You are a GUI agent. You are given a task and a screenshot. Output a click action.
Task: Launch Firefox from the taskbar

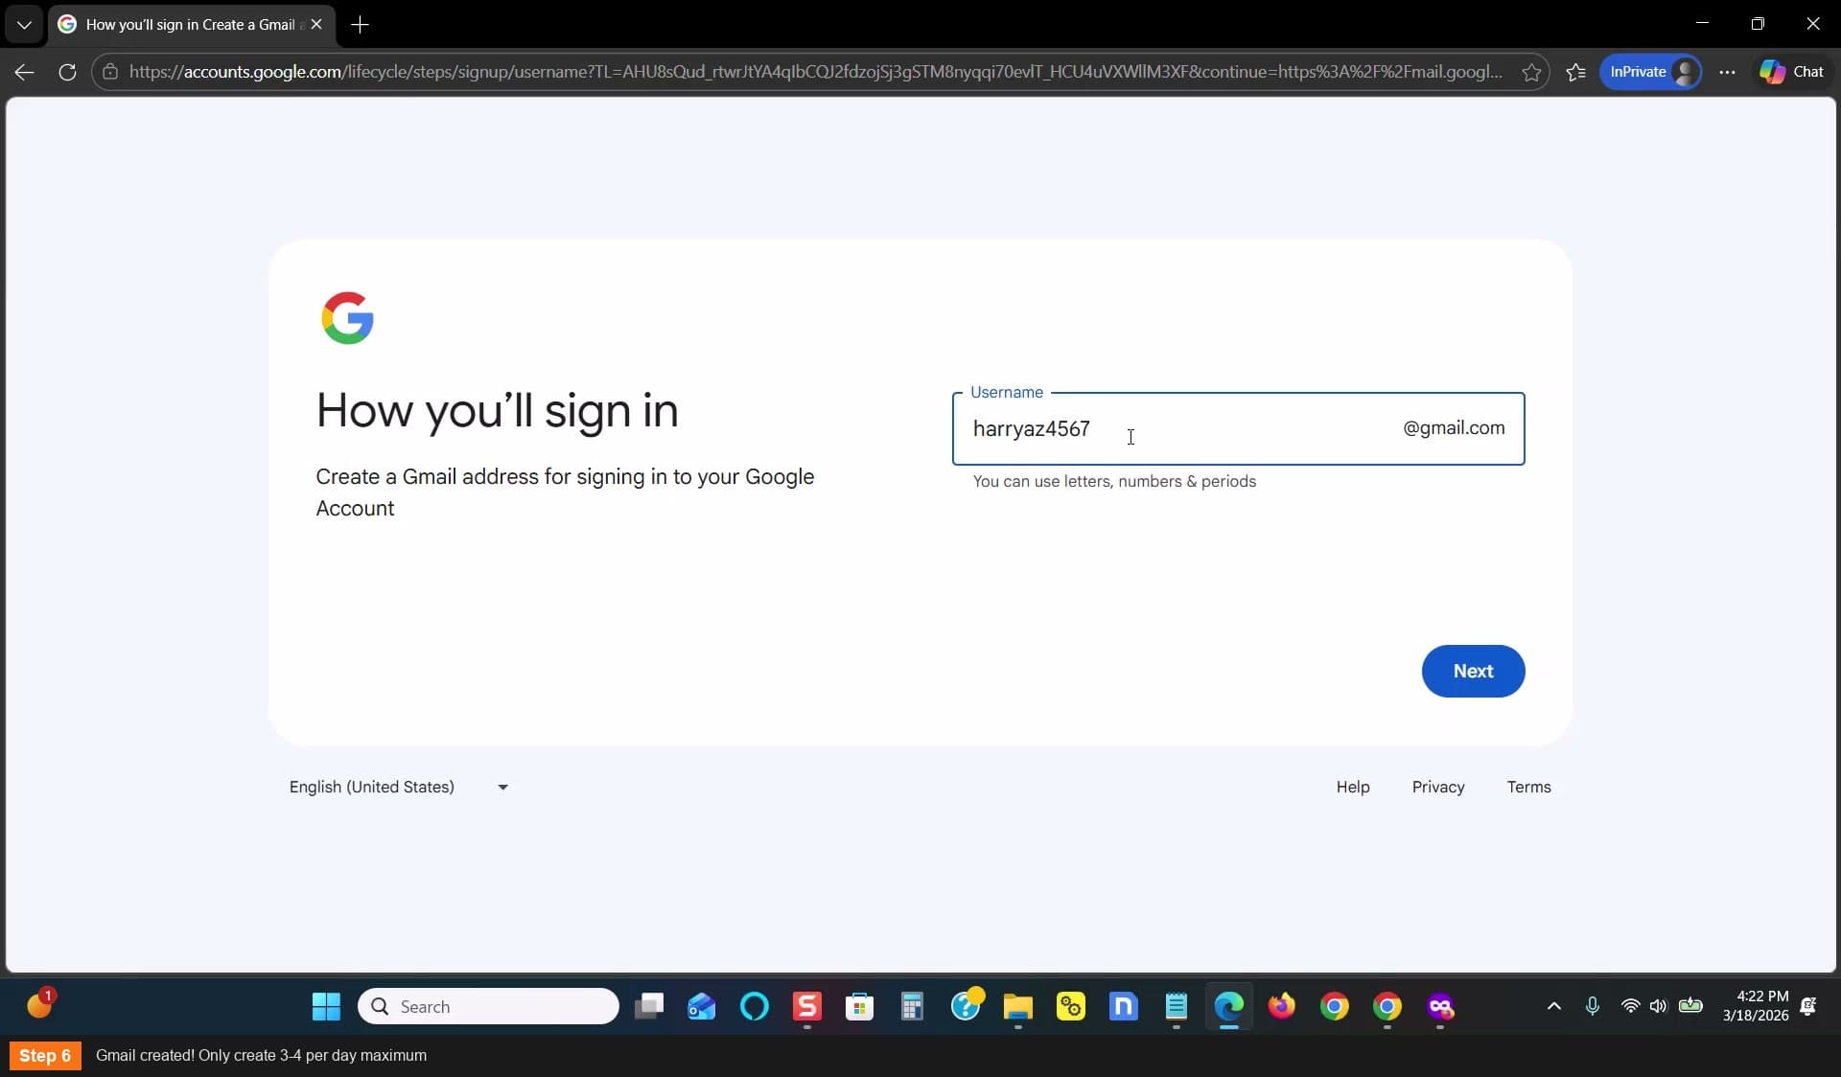point(1282,1006)
